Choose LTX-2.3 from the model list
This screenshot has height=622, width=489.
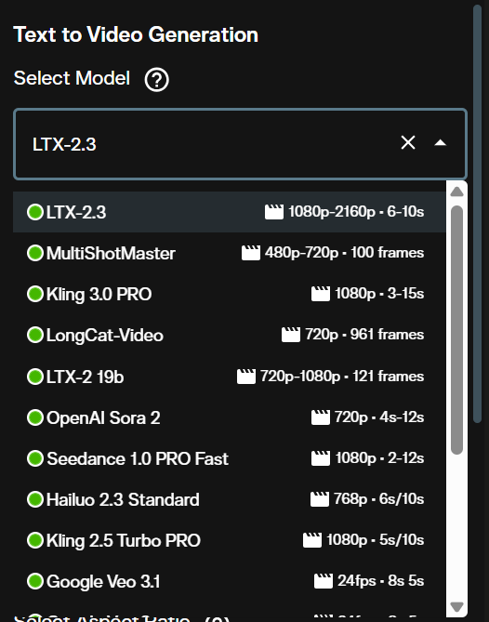click(230, 212)
